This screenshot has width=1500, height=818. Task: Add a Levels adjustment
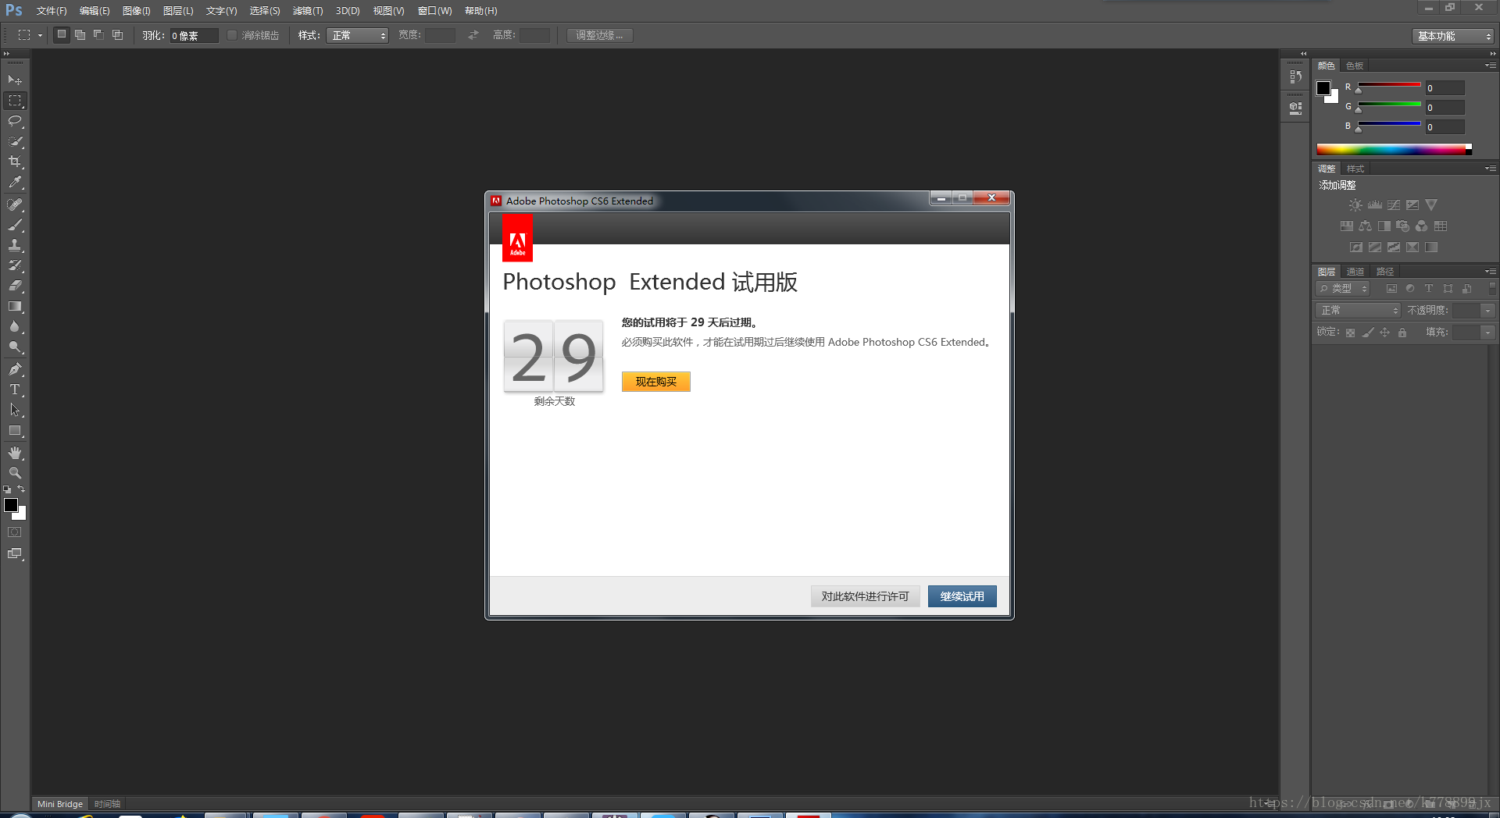(x=1375, y=205)
